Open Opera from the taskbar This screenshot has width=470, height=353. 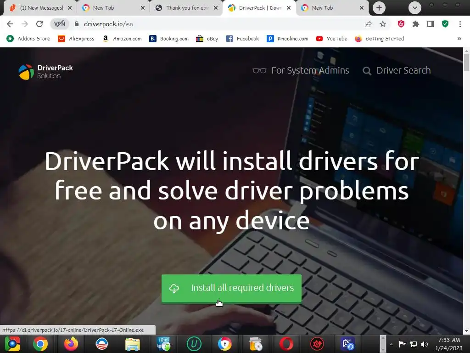click(286, 344)
